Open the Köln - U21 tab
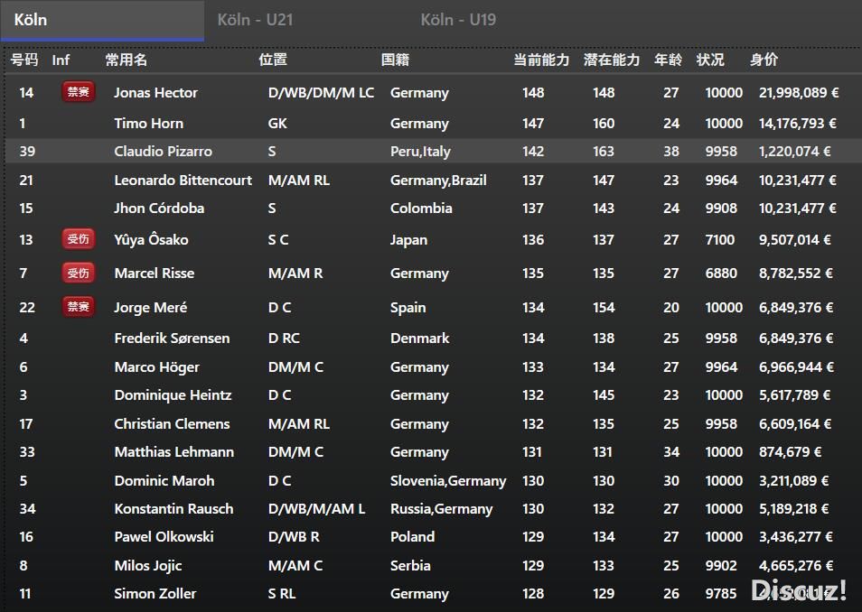This screenshot has height=612, width=862. coord(255,21)
